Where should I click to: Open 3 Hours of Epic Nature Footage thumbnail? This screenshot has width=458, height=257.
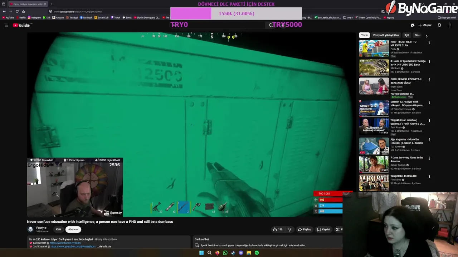point(374,67)
